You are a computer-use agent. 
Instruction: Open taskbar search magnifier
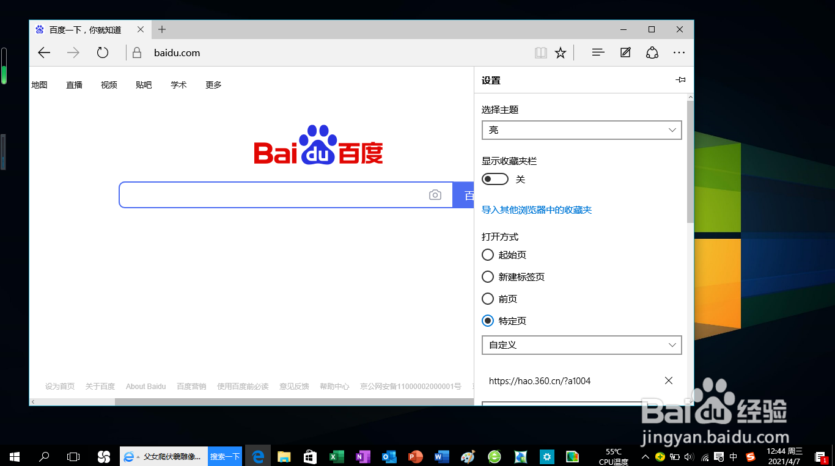44,456
